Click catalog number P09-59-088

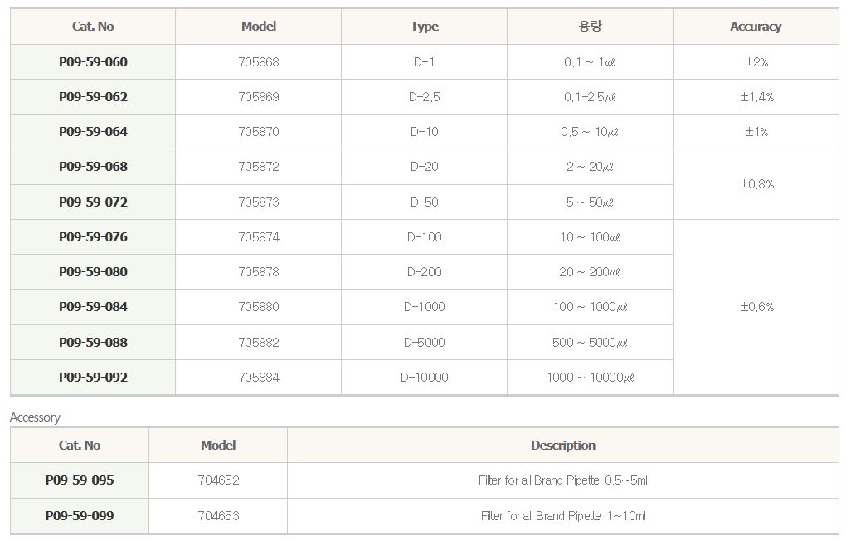(93, 343)
